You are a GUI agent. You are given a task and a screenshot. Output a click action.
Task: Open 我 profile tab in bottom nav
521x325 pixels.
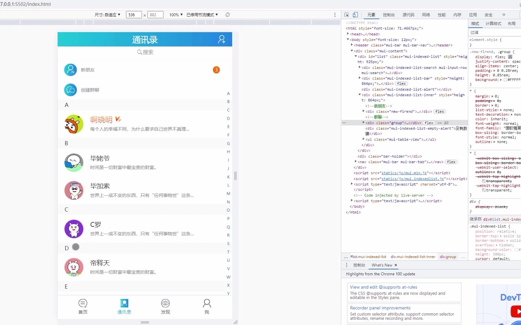click(207, 307)
